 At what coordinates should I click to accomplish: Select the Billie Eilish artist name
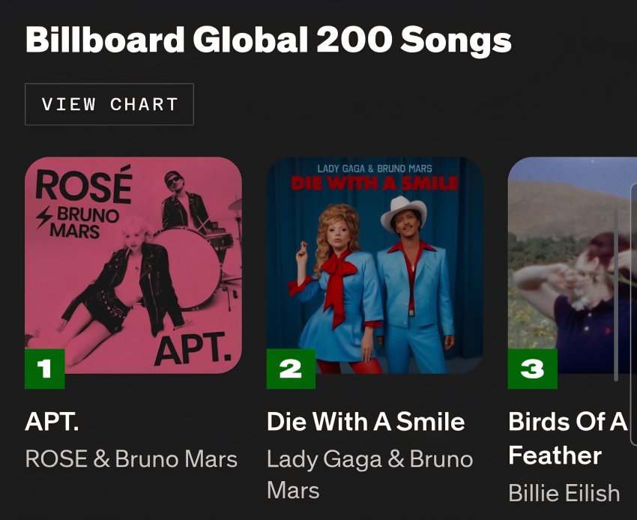pyautogui.click(x=564, y=493)
